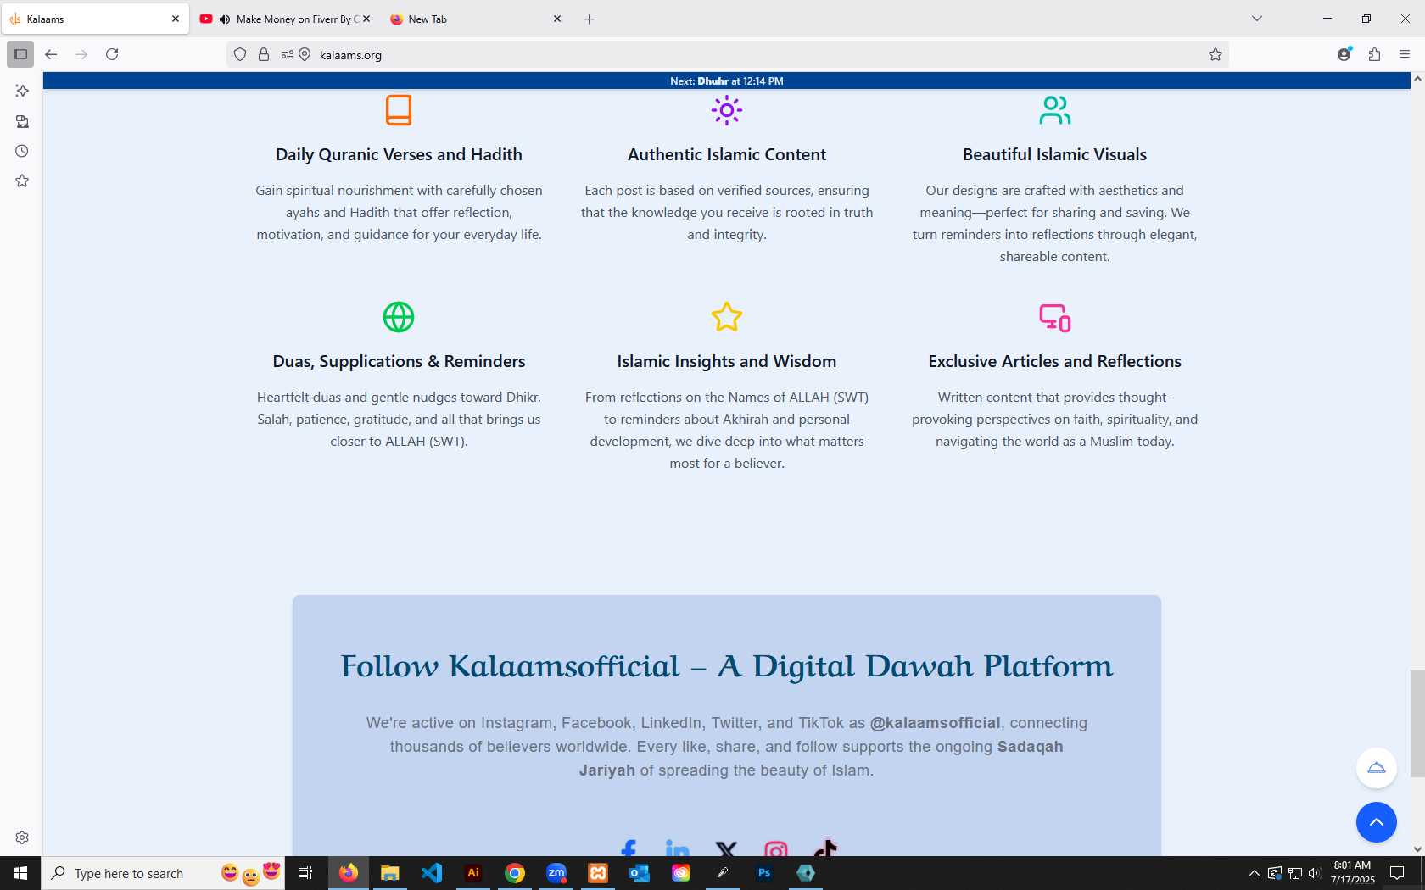Viewport: 1425px width, 890px height.
Task: Click Follow Kalaamsofficial heading
Action: 727,666
